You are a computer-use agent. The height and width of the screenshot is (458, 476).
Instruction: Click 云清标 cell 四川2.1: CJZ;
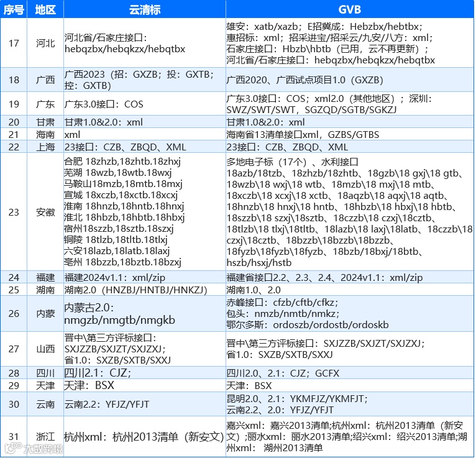click(145, 373)
